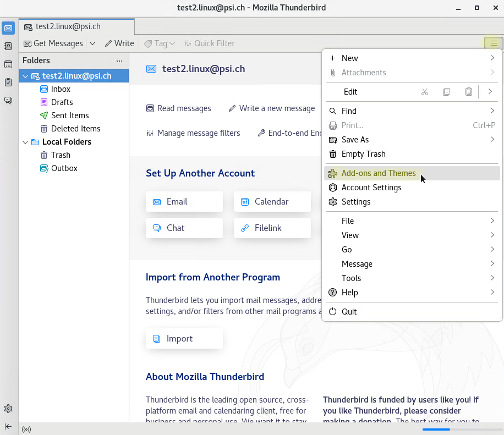The width and height of the screenshot is (504, 435).
Task: Collapse test2.linux@psi.ch account tree
Action: pos(25,76)
